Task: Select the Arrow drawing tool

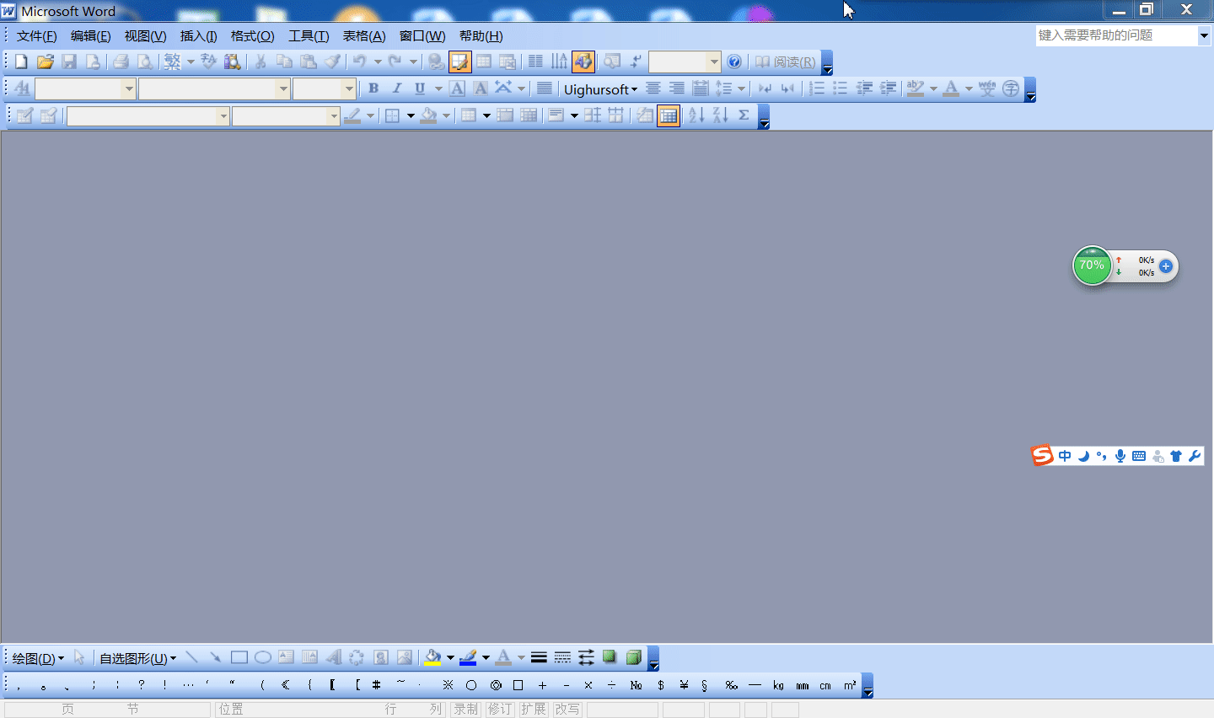Action: pyautogui.click(x=216, y=657)
